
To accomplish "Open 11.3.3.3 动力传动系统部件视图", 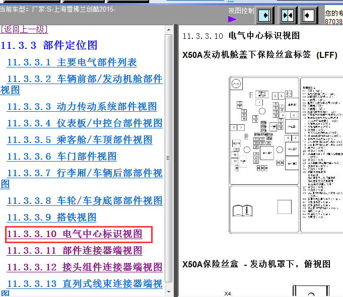I will (x=82, y=107).
